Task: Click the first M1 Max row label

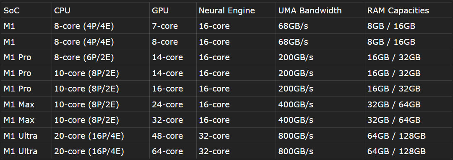Action: coord(19,104)
